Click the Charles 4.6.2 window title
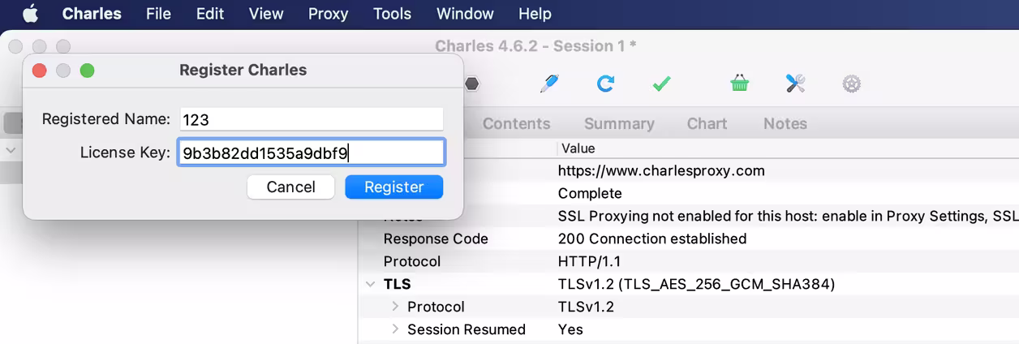The height and width of the screenshot is (344, 1019). [x=535, y=46]
